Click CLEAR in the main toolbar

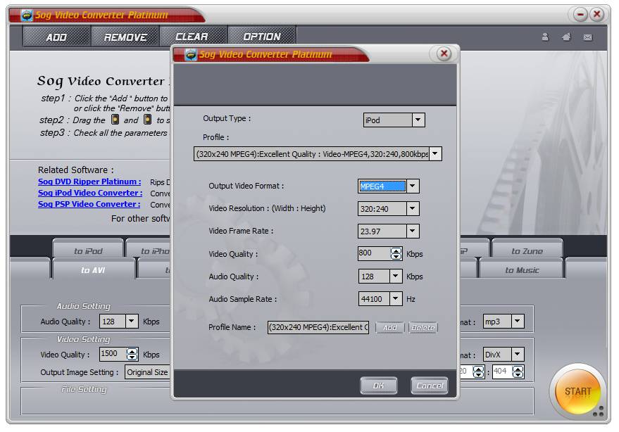[193, 37]
